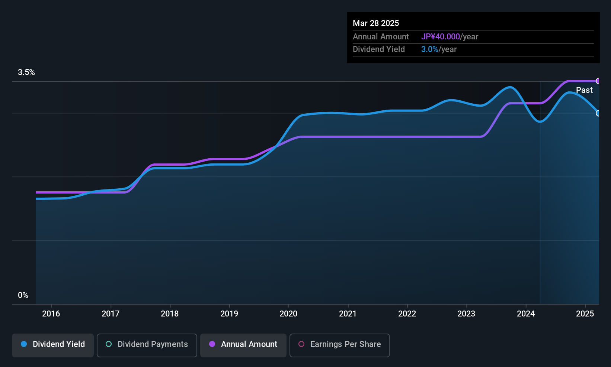This screenshot has width=611, height=367.
Task: Click the 2023 x-axis year label
Action: click(466, 314)
